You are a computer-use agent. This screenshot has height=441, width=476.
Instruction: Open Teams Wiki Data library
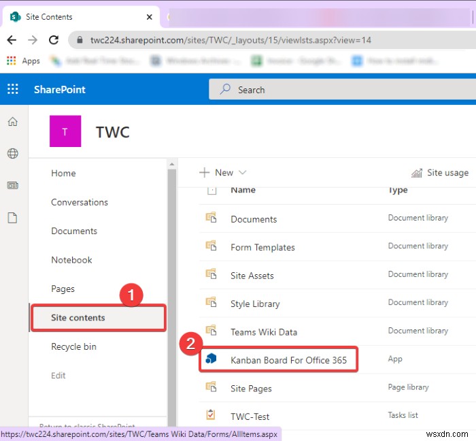tap(264, 332)
